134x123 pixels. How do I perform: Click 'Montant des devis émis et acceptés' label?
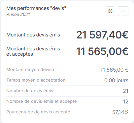coord(33,51)
